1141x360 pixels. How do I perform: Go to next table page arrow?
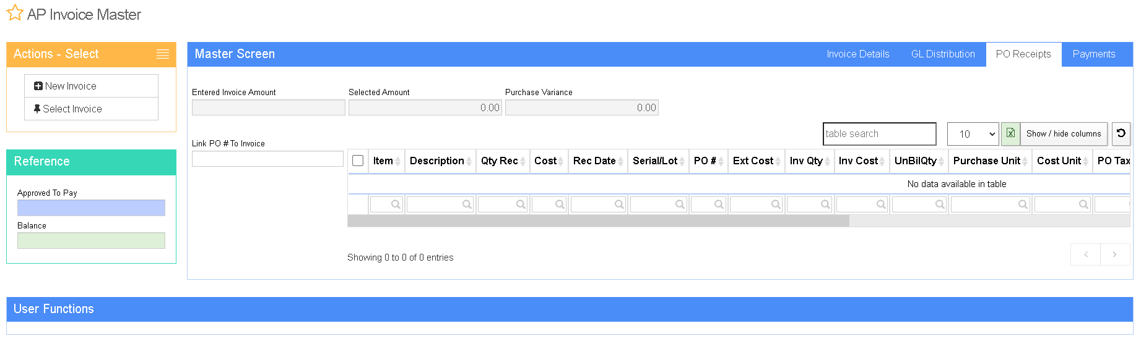tap(1115, 254)
